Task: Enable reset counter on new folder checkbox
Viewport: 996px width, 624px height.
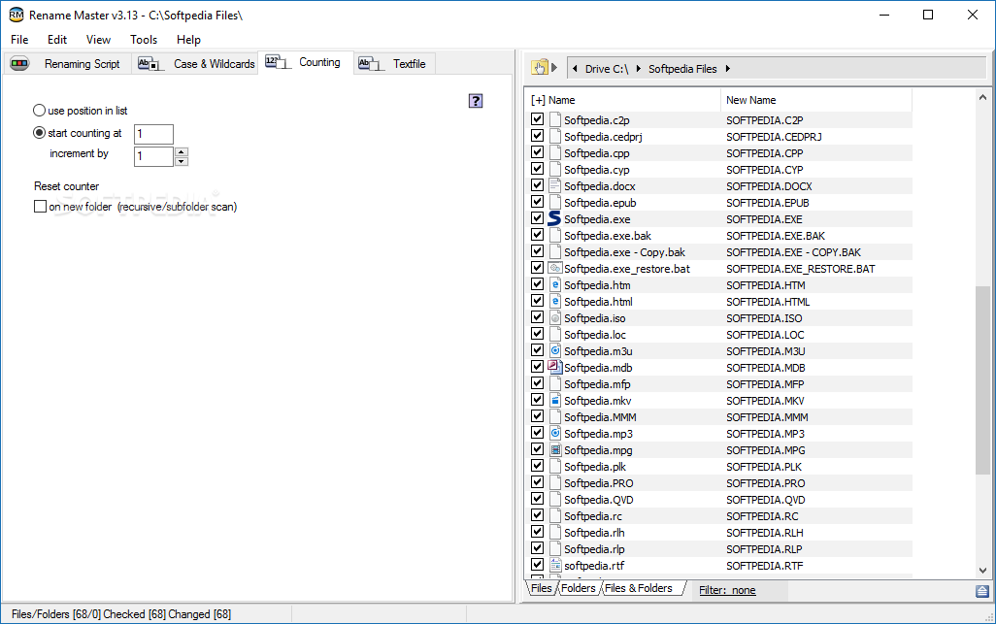Action: click(x=40, y=207)
